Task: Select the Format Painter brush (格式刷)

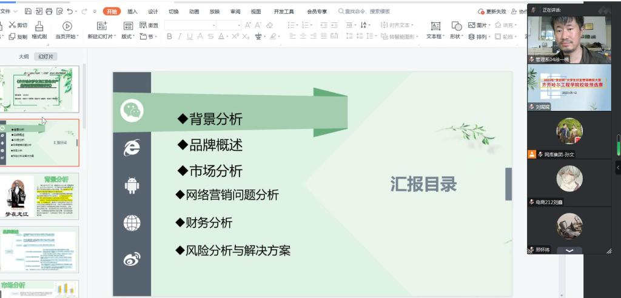Action: pyautogui.click(x=39, y=30)
